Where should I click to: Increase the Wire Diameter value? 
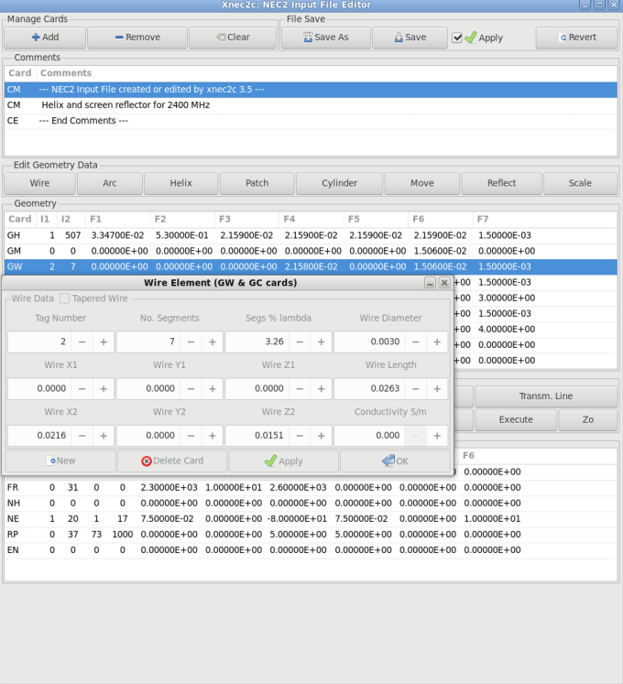pos(437,342)
